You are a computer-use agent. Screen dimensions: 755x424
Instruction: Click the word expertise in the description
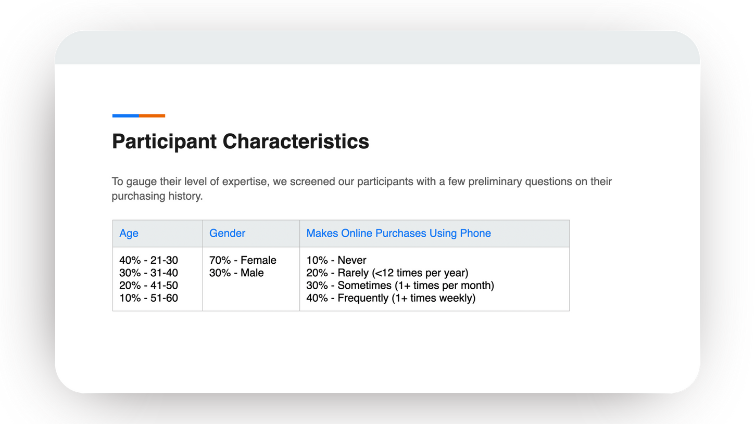tap(245, 182)
